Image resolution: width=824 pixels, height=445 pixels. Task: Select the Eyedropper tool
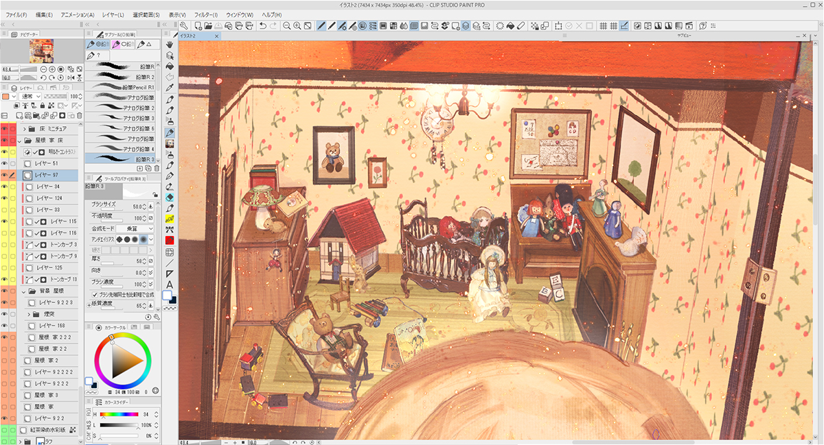tap(170, 88)
